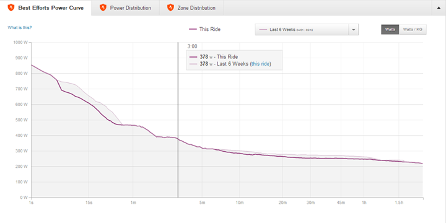Click the '1s' x-axis label
Image resolution: width=446 pixels, height=223 pixels.
tap(32, 203)
